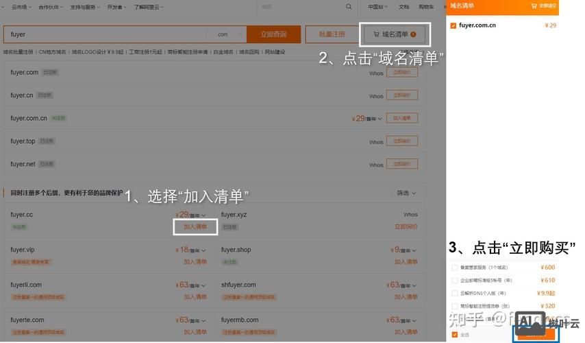Click the 白金域名 link
The height and width of the screenshot is (343, 585).
223,52
